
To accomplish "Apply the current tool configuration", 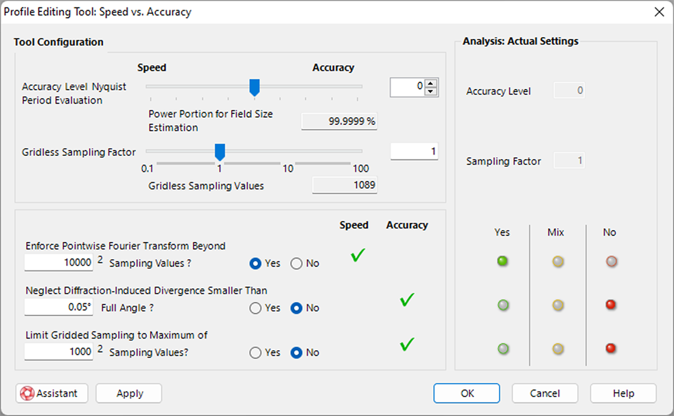I will pos(128,393).
